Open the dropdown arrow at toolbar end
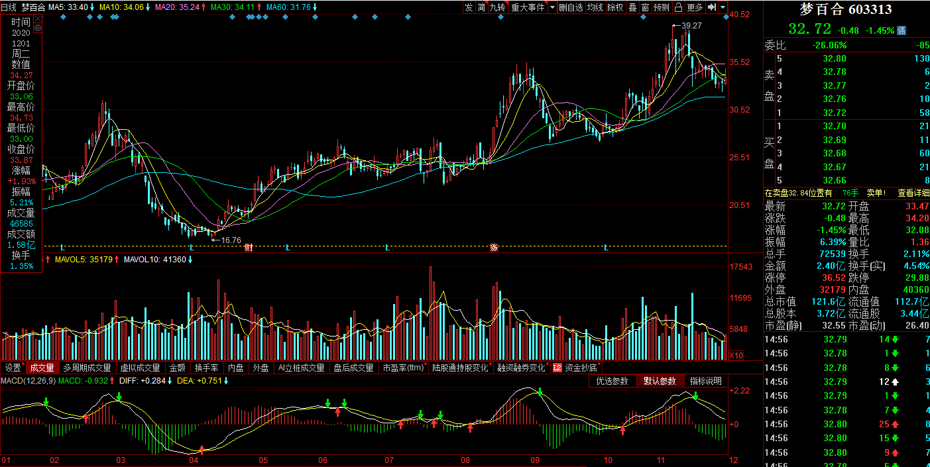The image size is (930, 467). click(723, 7)
